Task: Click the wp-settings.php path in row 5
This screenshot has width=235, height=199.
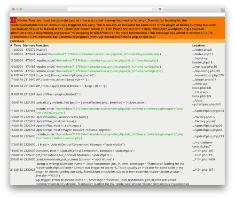Action: 109,71
